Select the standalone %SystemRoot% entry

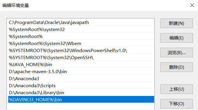coord(81,37)
